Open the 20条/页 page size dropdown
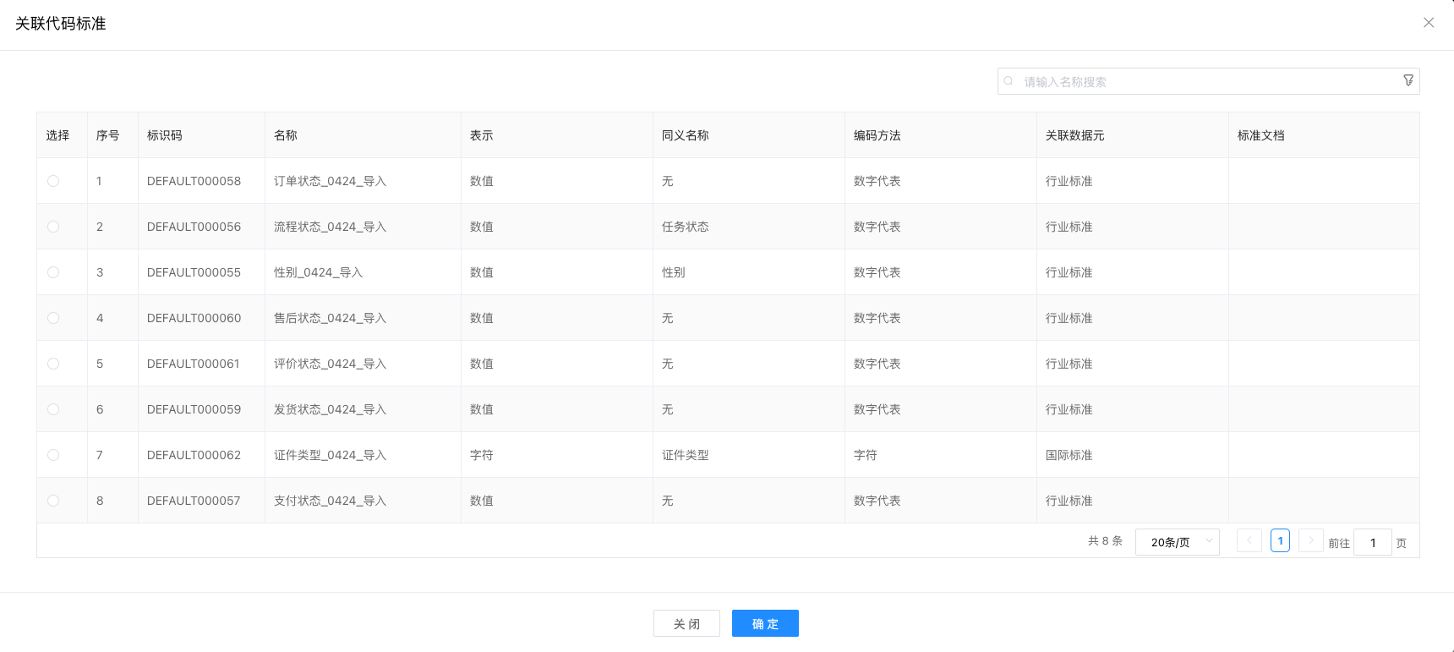The width and height of the screenshot is (1454, 652). 1177,542
